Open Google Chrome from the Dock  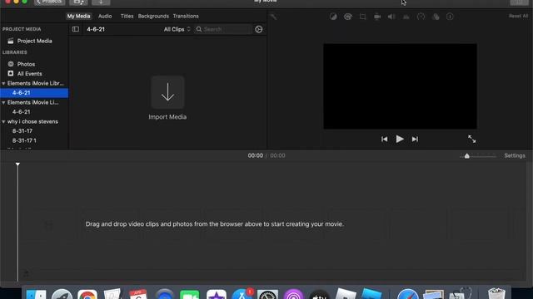pos(87,294)
